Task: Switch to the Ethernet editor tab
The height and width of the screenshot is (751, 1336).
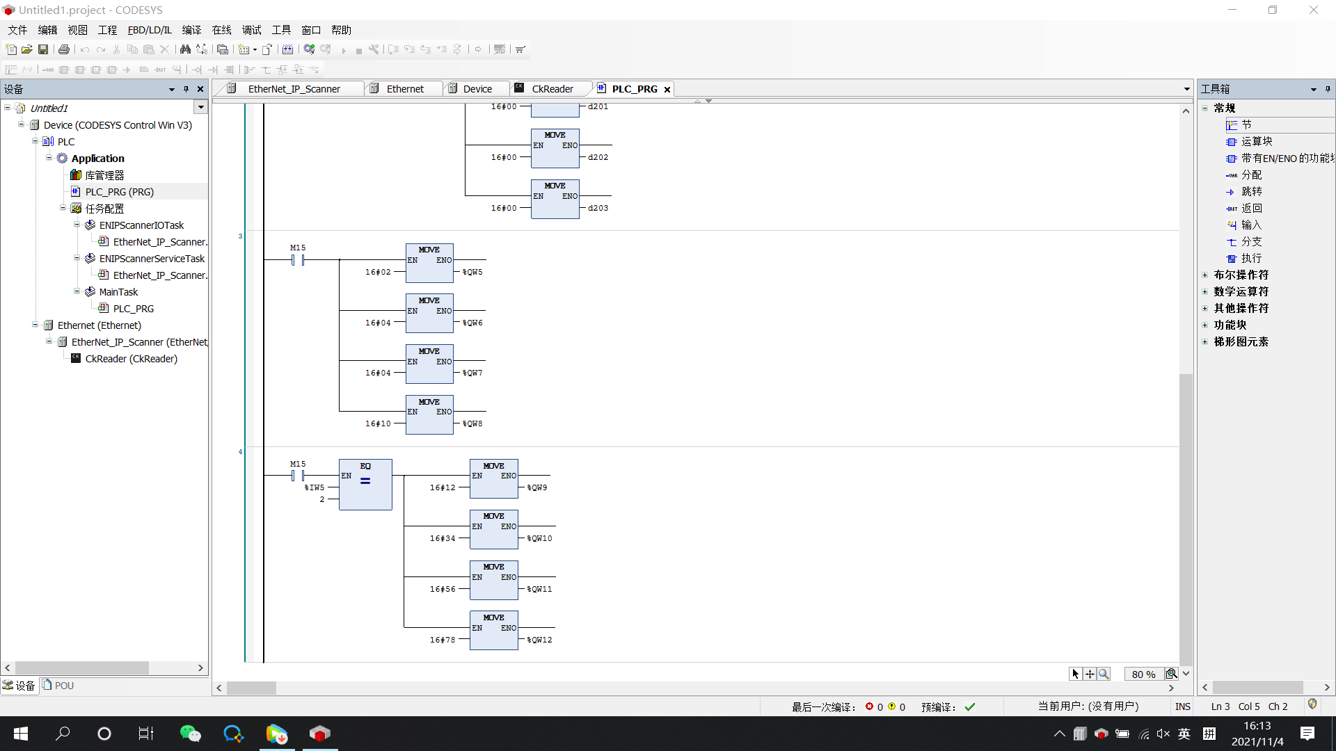Action: click(x=404, y=89)
